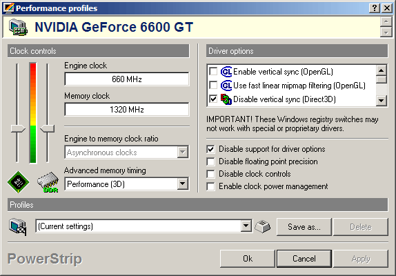This screenshot has width=396, height=276.
Task: Click the profiles monitor icon with checkered flag
Action: [x=18, y=226]
